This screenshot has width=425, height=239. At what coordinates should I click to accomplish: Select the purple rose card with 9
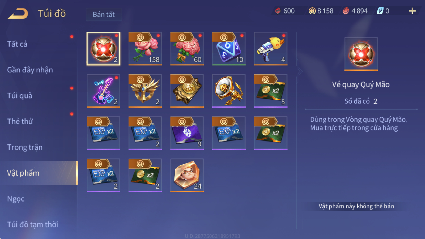point(187,133)
